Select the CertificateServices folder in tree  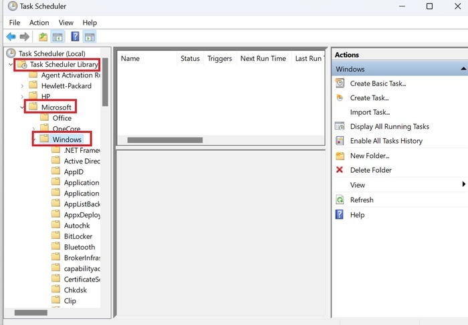coord(82,279)
